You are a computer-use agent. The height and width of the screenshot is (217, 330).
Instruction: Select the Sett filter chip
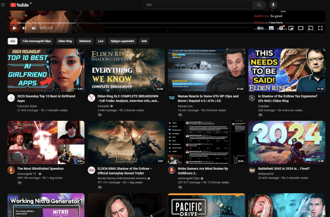point(144,41)
